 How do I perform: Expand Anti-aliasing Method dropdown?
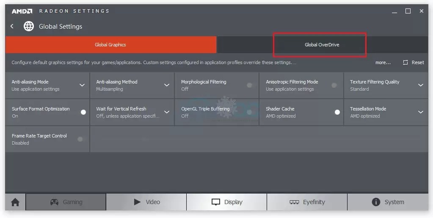tap(166, 85)
